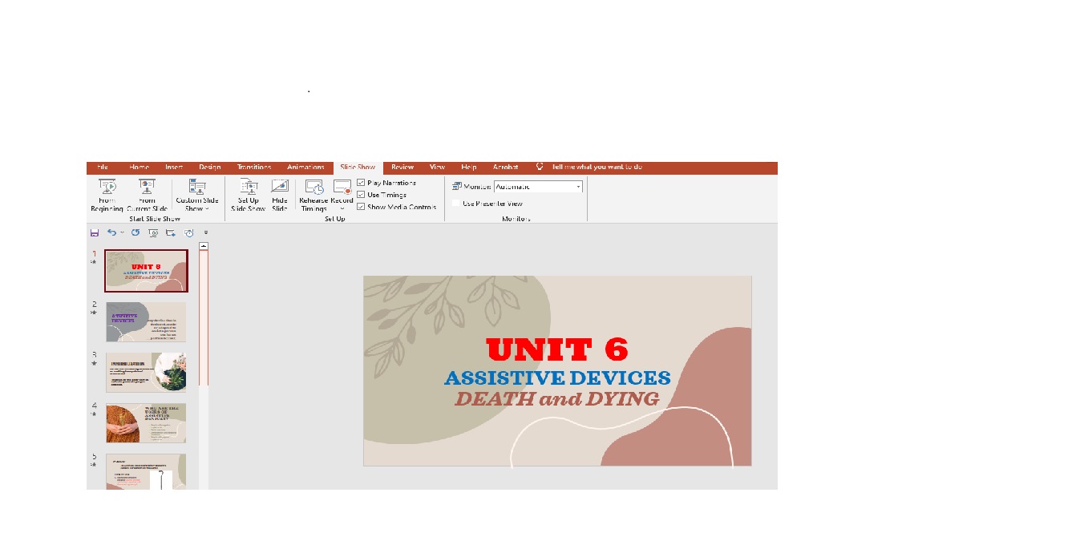Click the Record slideshow icon
This screenshot has width=1088, height=537.
tap(342, 188)
